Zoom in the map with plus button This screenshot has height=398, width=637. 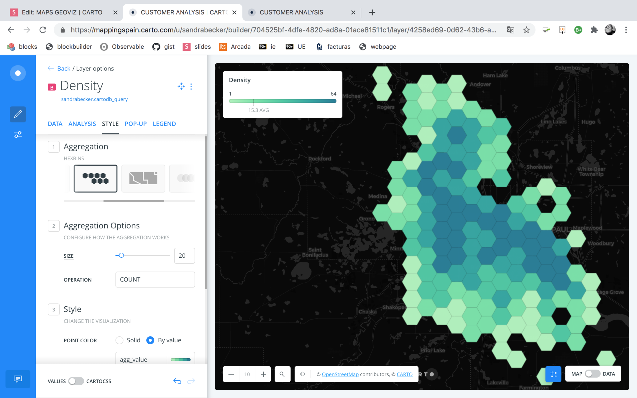tap(263, 374)
